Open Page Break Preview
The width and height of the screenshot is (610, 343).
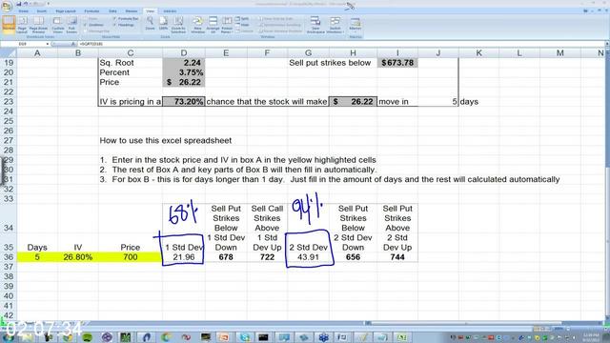[x=38, y=24]
